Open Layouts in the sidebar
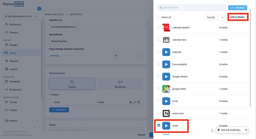Image resolution: width=256 pixels, height=139 pixels. [13, 69]
